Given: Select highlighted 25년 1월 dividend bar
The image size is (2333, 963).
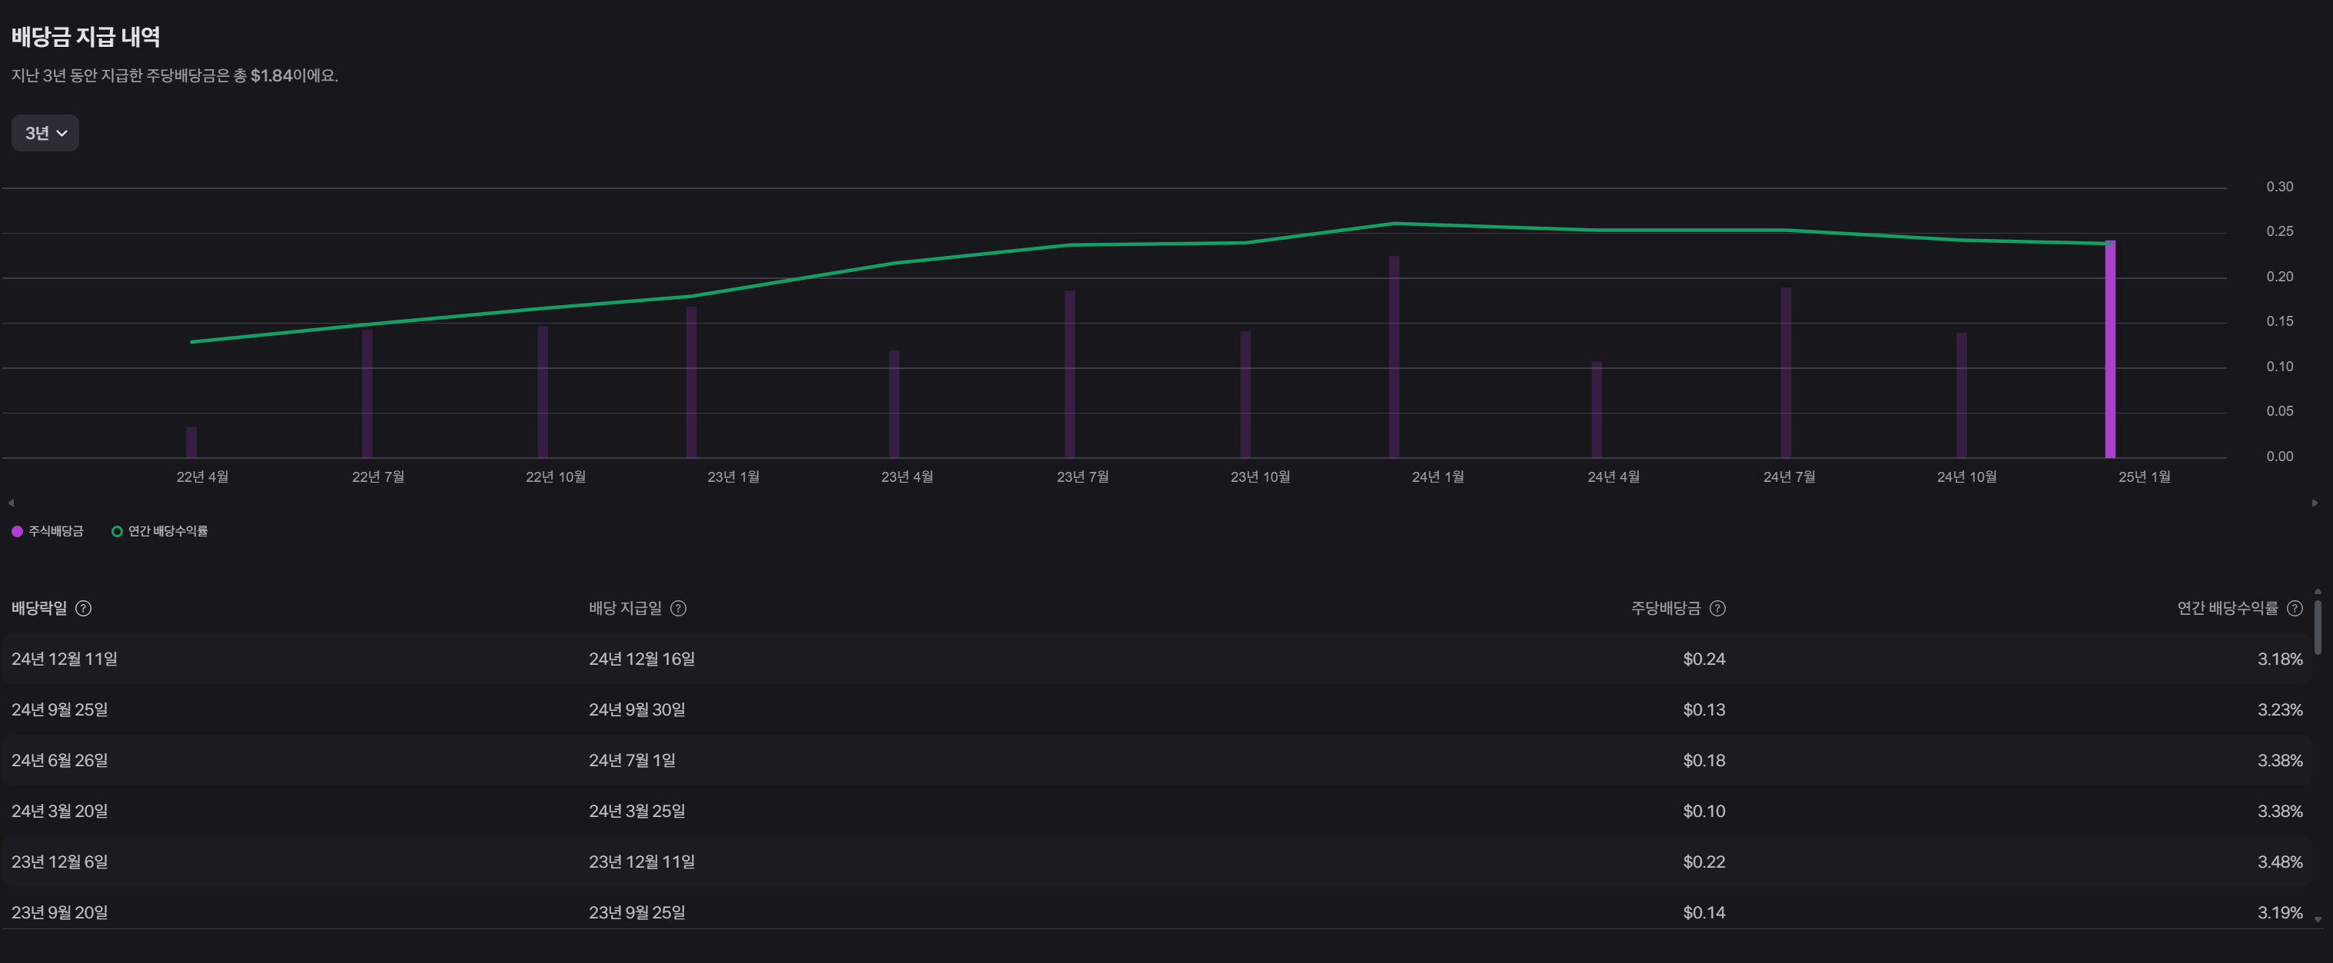Looking at the screenshot, I should pos(2110,353).
